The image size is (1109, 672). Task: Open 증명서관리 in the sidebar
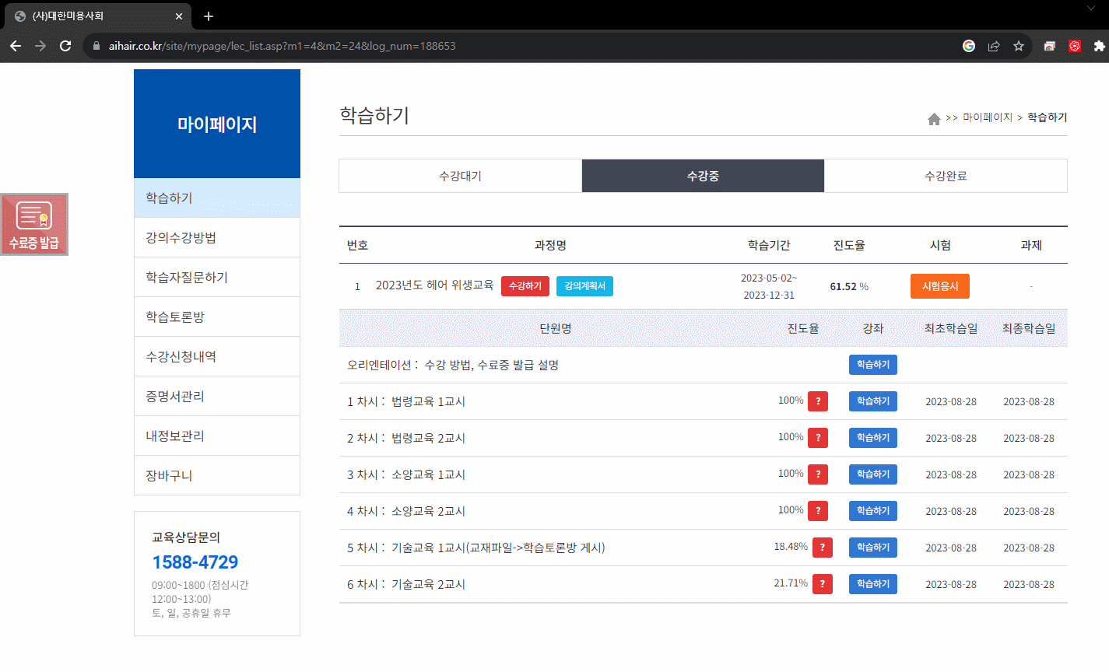point(217,397)
